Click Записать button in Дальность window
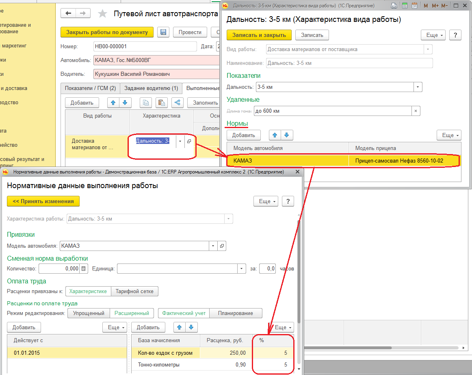 coord(312,35)
